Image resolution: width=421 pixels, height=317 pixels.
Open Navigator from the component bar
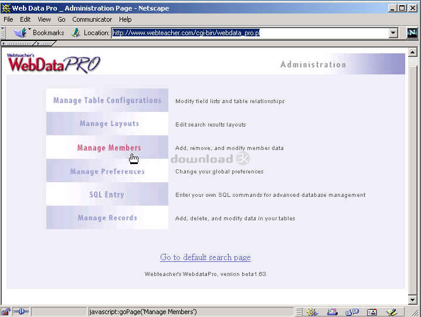[312, 312]
